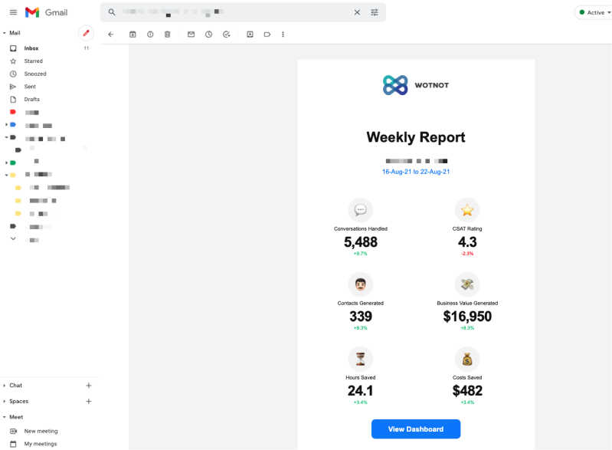Go back to the inbox list arrow
612x450 pixels.
pos(111,34)
